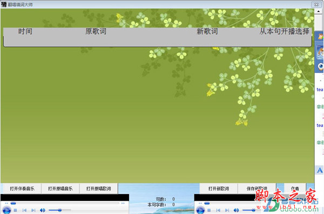Image resolution: width=324 pixels, height=214 pixels.
Task: Click the 句数 count label
Action: [x=161, y=199]
